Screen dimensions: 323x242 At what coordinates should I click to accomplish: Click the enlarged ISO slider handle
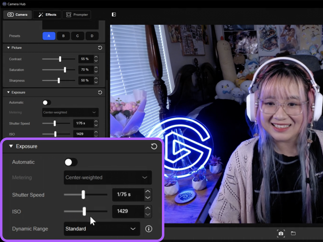(x=84, y=211)
